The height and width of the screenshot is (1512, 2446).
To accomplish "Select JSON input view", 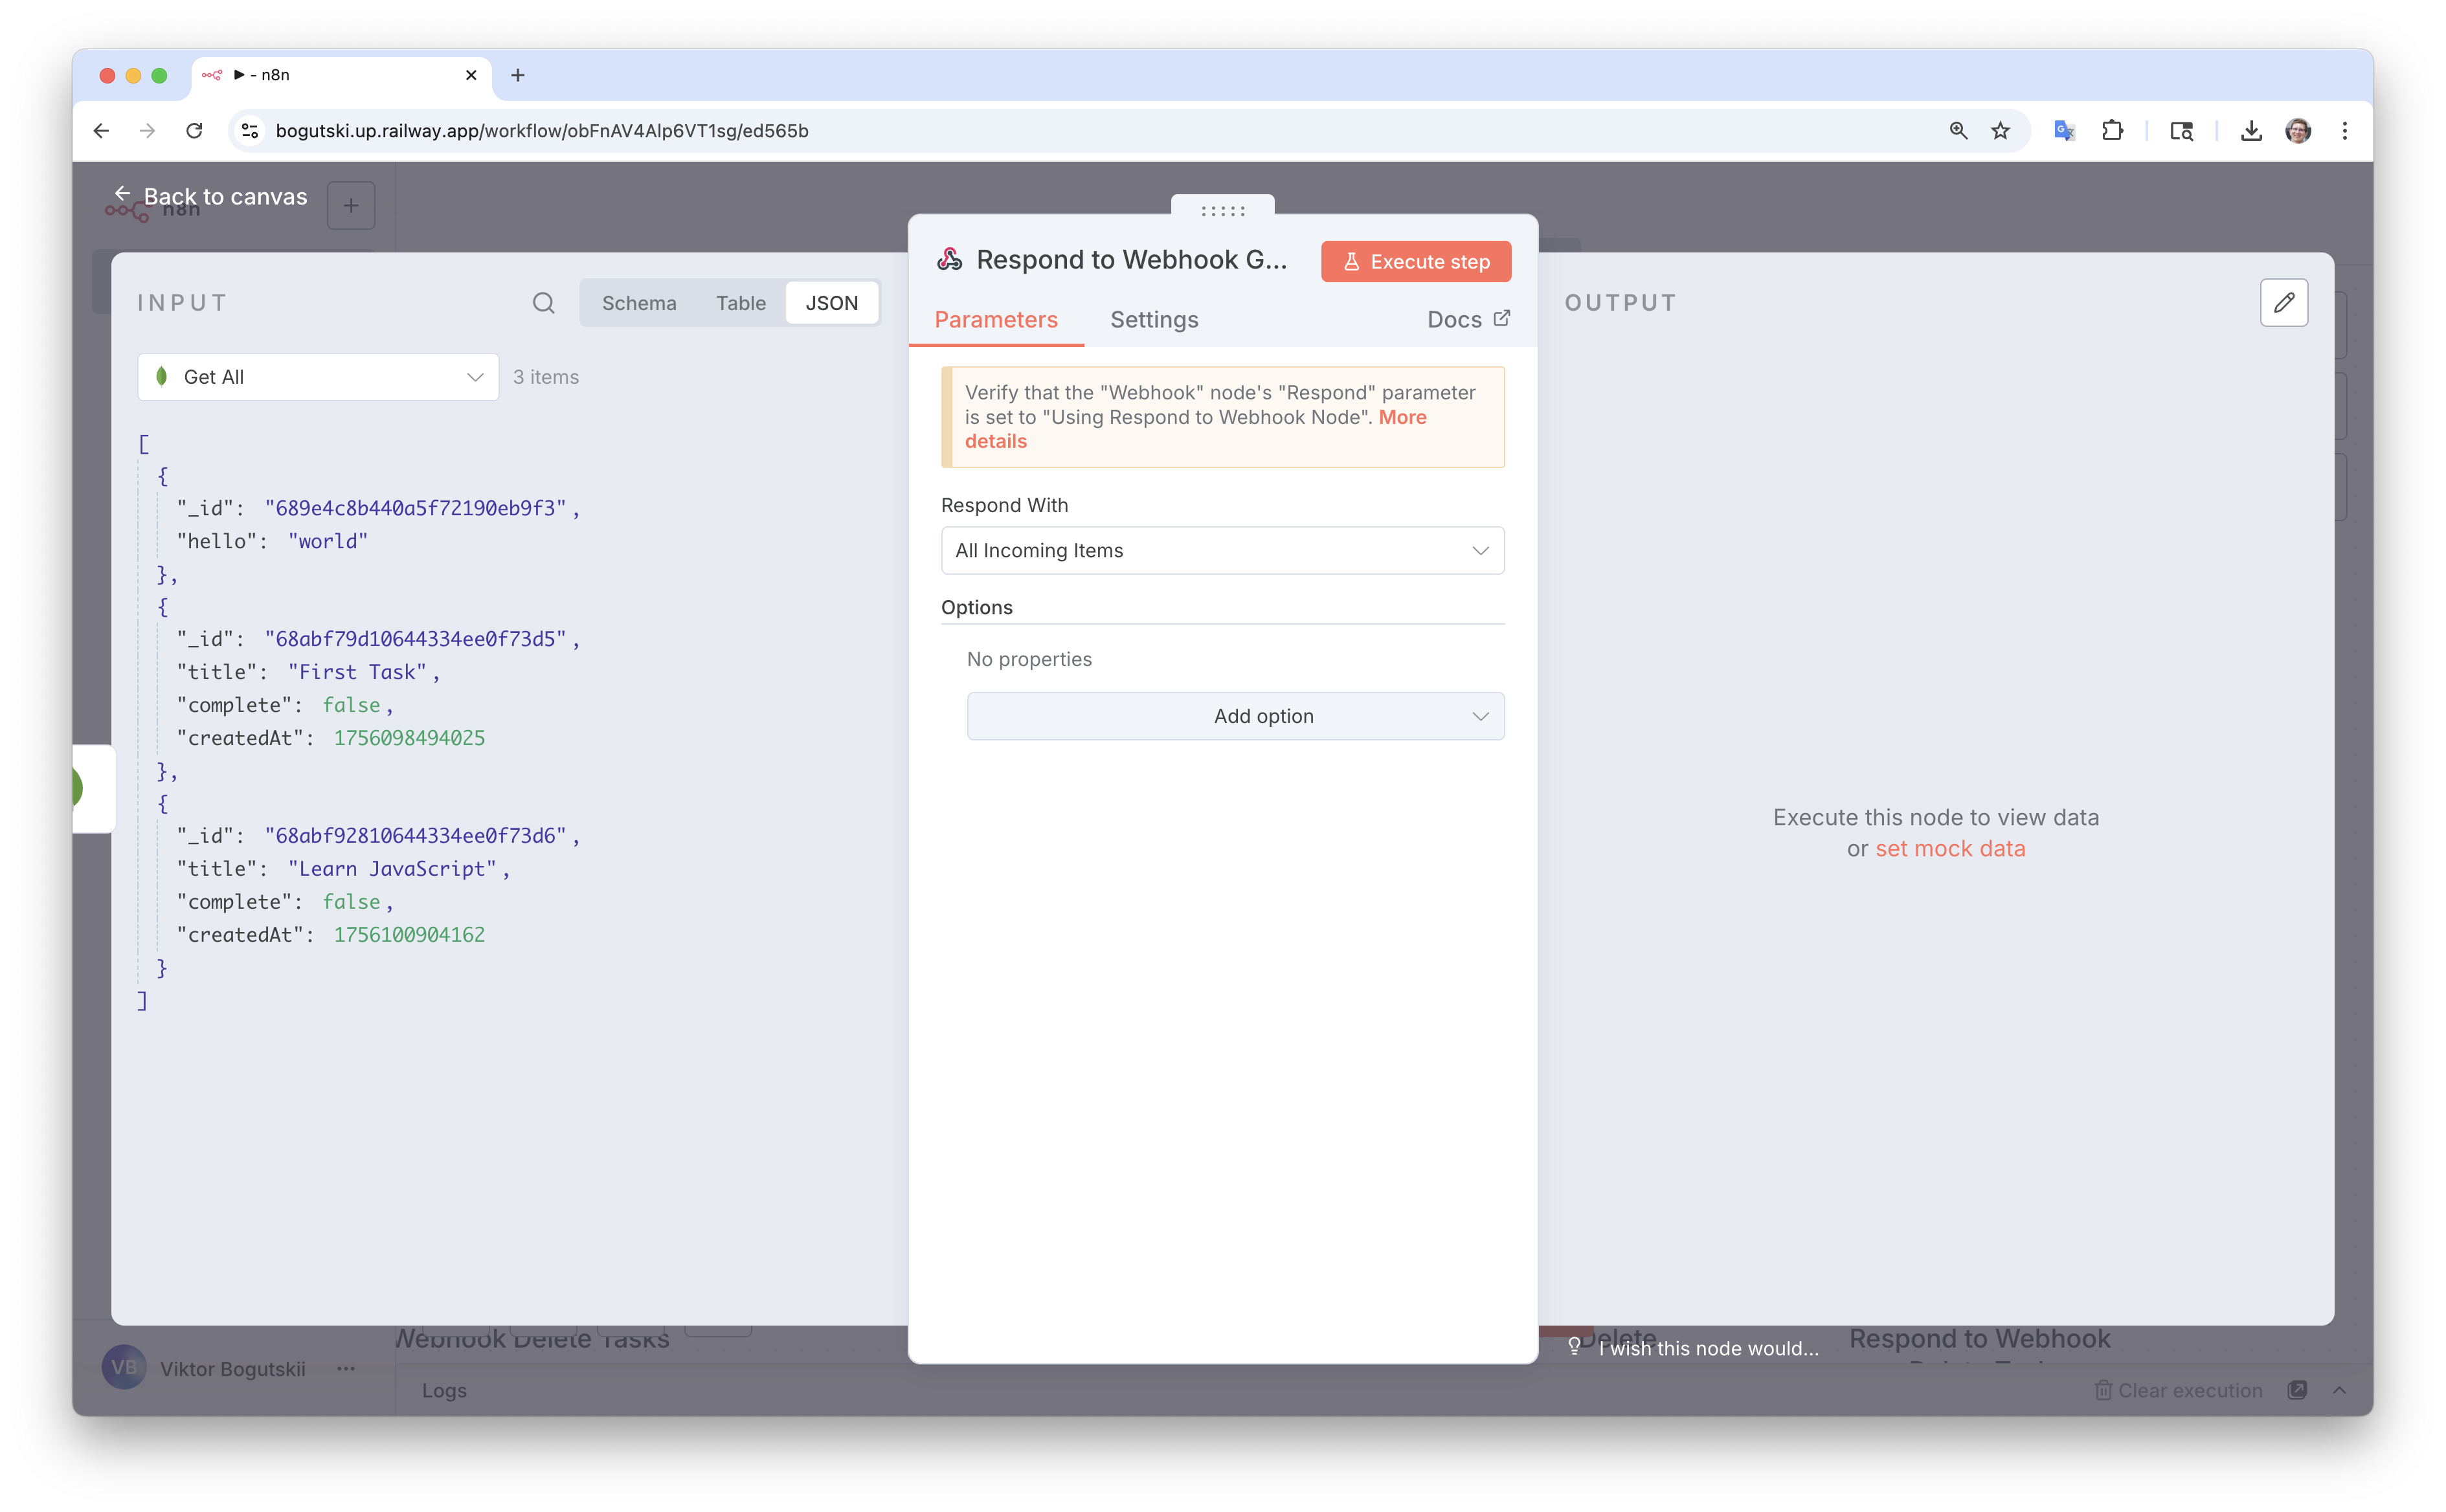I will pos(831,303).
